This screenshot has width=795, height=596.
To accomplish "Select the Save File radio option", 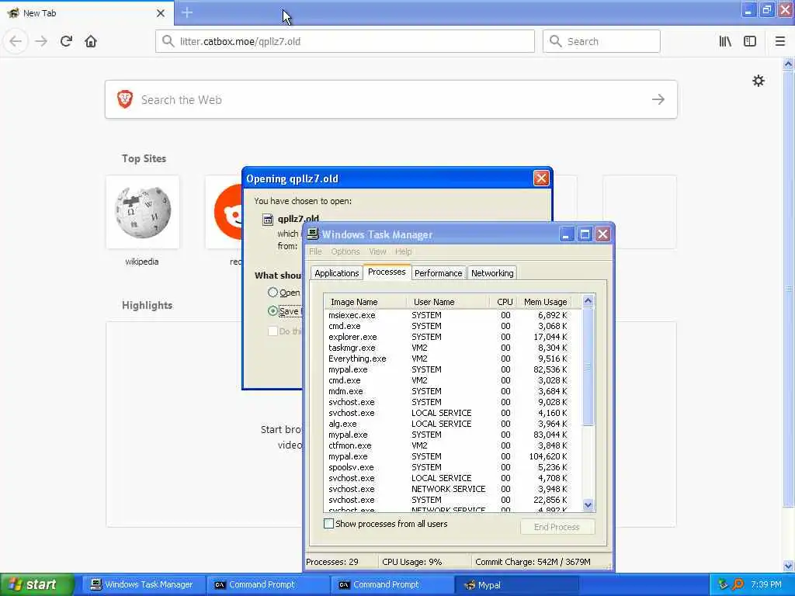I will click(273, 310).
